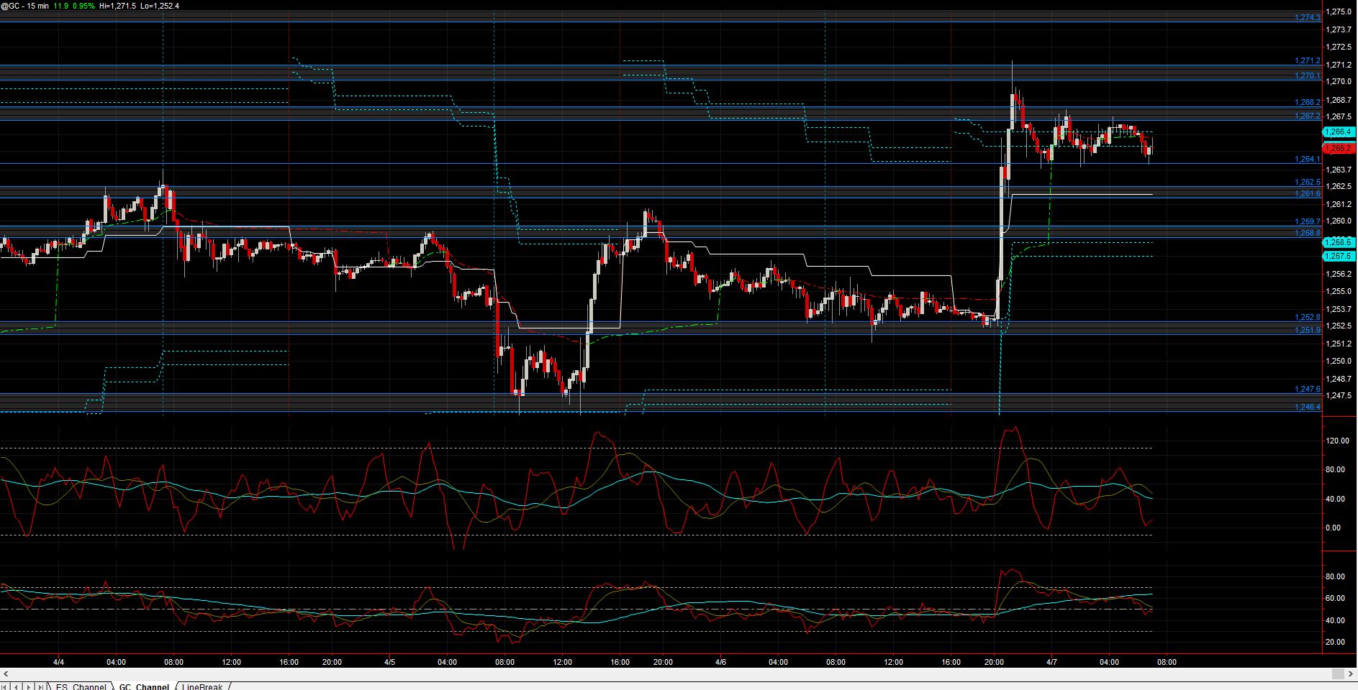Click the 1,261.6 blue level label
Screen dimensions: 1358x690
coord(1308,194)
